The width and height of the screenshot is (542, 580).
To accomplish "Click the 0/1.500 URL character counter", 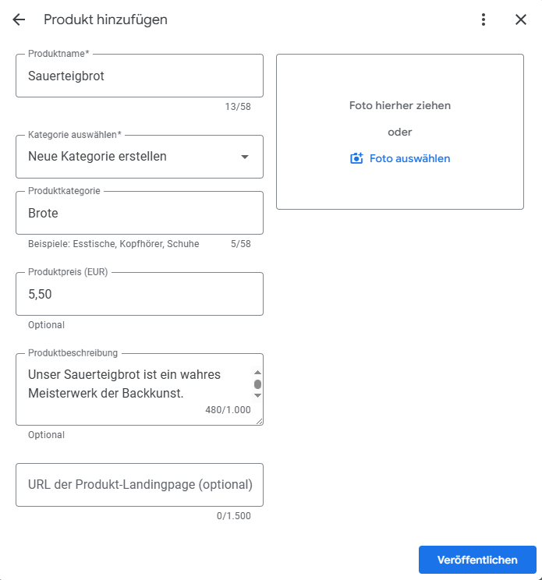I will (x=234, y=515).
